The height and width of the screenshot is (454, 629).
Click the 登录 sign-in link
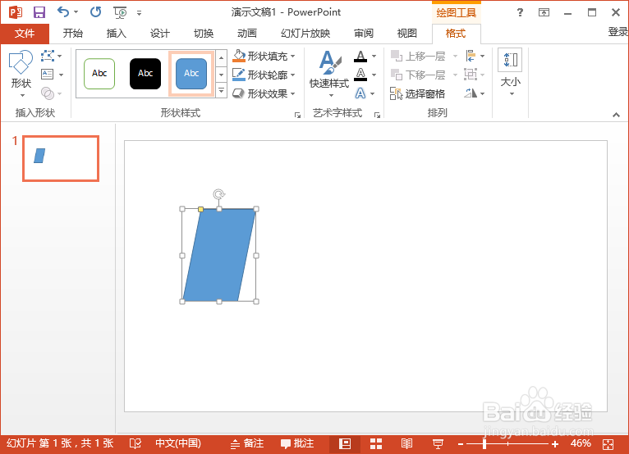(x=618, y=32)
